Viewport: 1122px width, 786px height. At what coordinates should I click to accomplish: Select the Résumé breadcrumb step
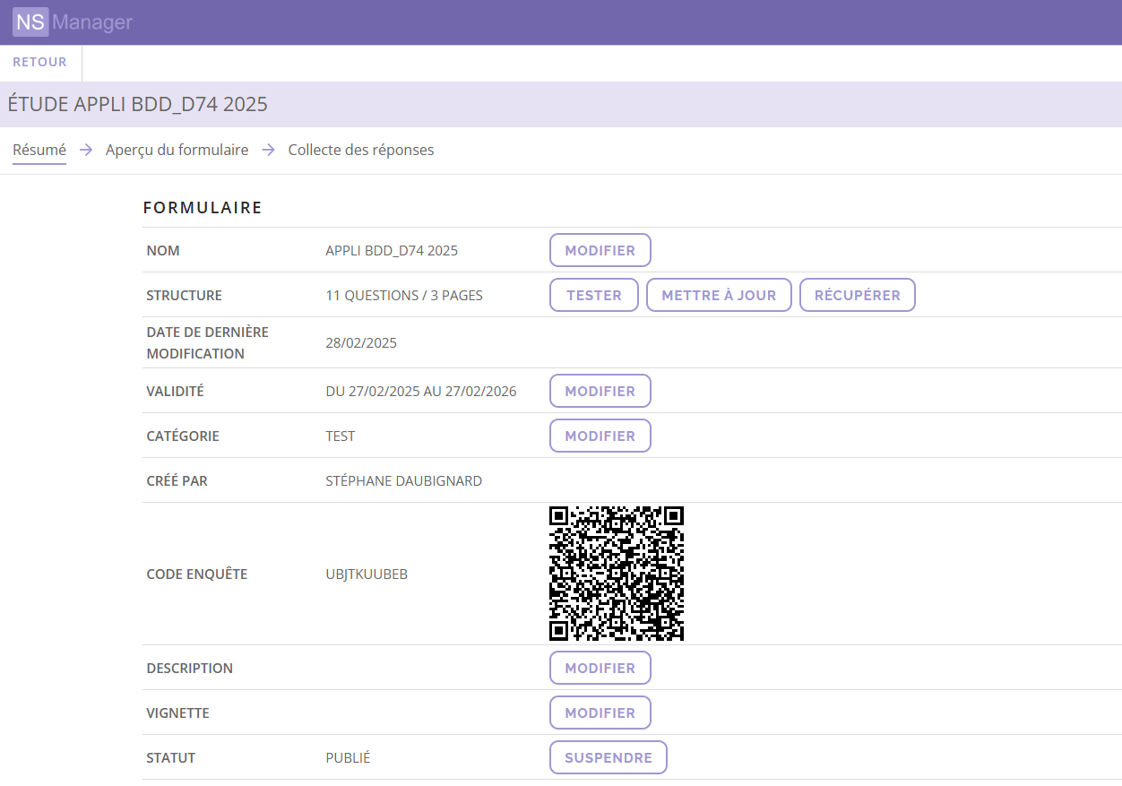point(39,150)
